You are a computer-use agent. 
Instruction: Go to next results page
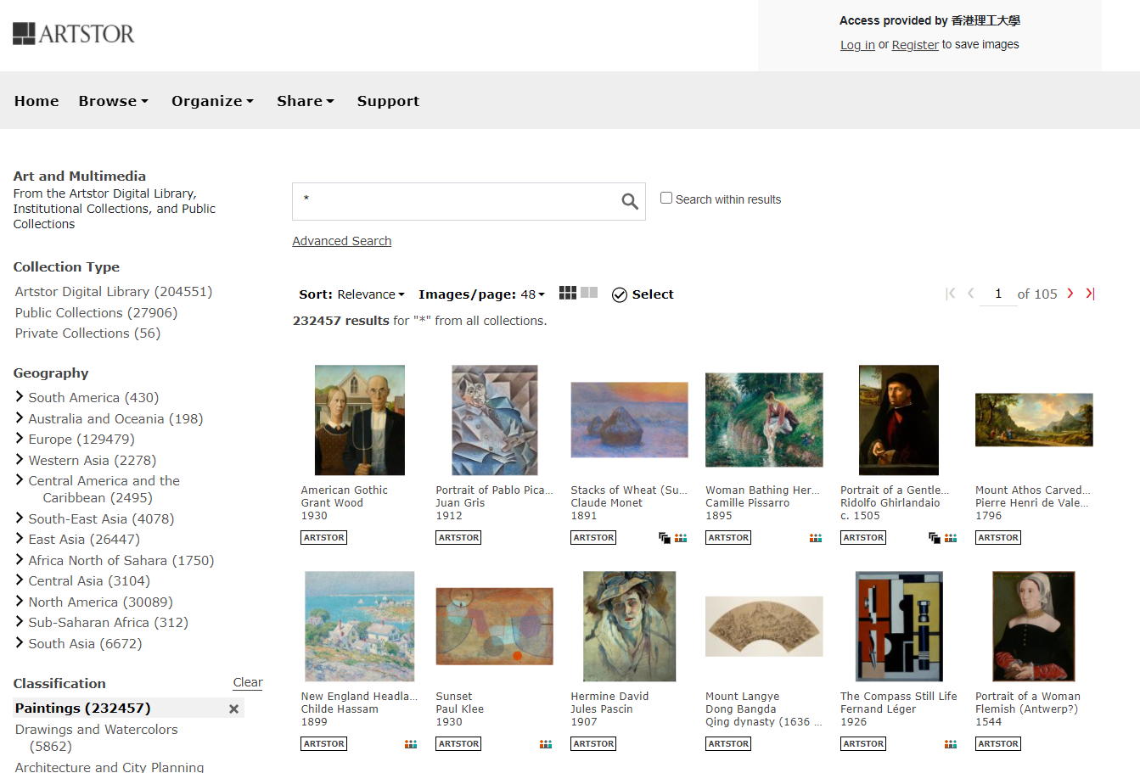tap(1070, 294)
